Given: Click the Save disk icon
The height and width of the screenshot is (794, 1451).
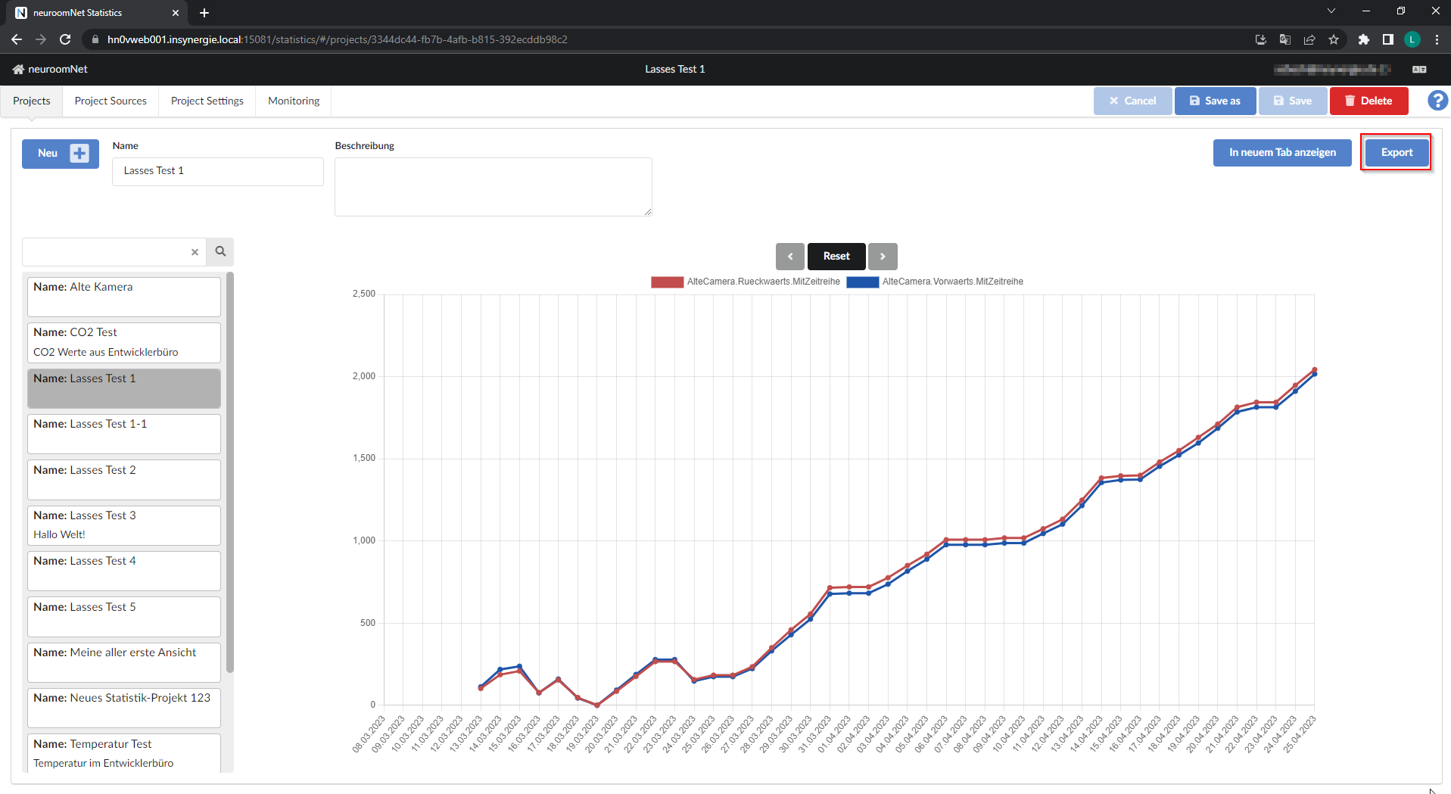Looking at the screenshot, I should (1278, 100).
